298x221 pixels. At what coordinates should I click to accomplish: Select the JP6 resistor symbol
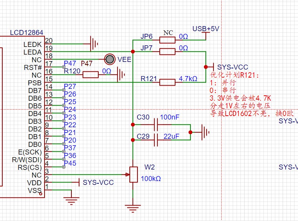(x=167, y=40)
